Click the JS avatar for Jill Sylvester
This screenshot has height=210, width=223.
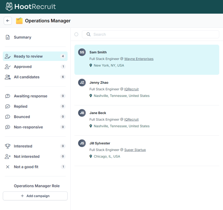click(82, 143)
